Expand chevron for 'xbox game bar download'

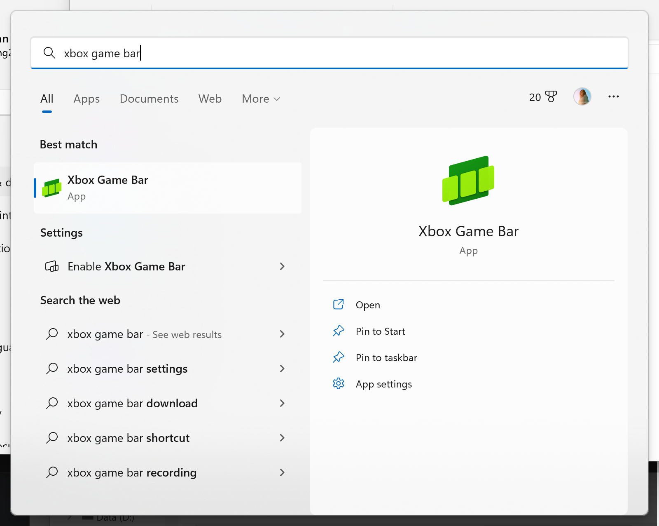[282, 403]
